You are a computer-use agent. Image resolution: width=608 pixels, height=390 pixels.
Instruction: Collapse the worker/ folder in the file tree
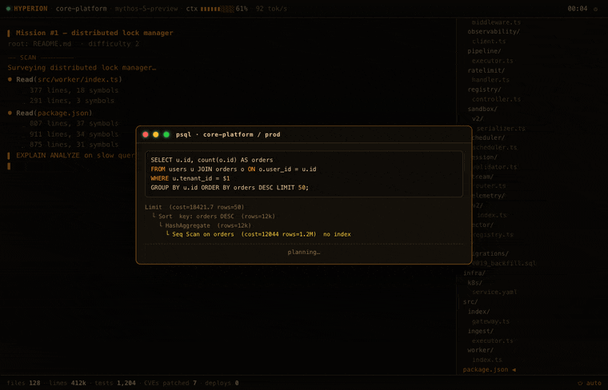[x=480, y=350]
